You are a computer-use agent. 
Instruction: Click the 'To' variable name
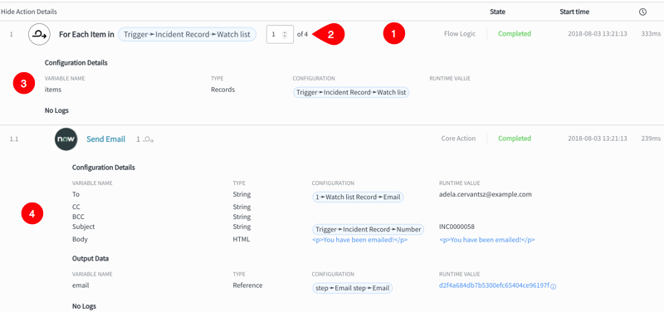point(76,194)
